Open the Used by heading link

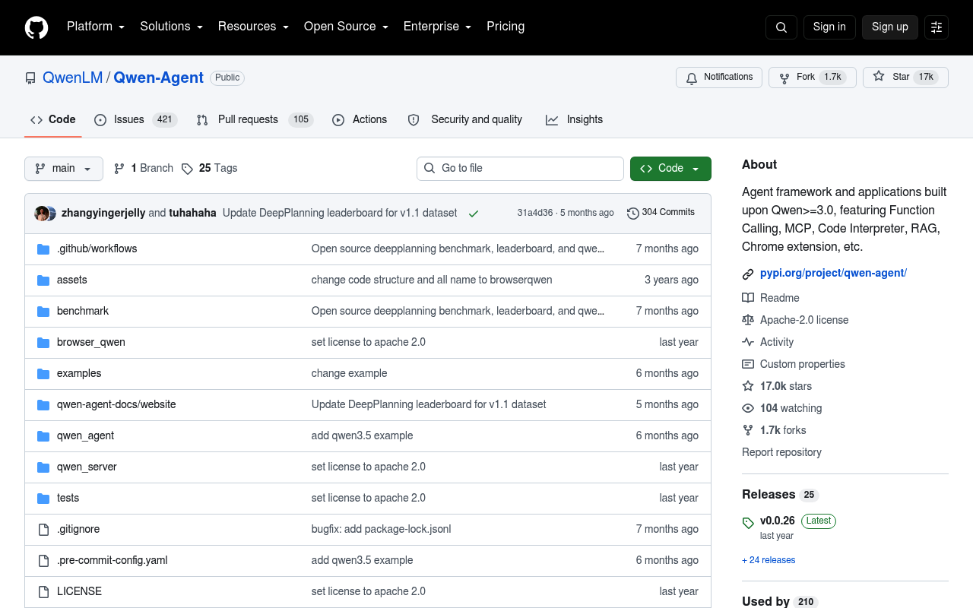(780, 602)
